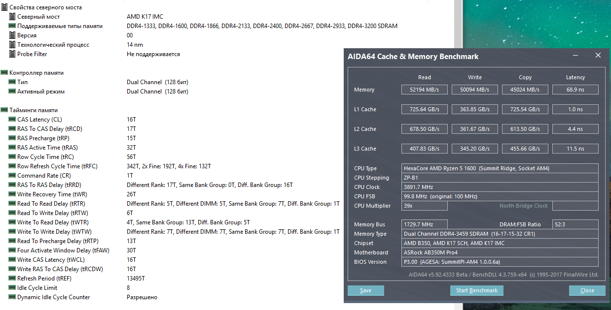This screenshot has height=310, width=611.
Task: Click memory icon beside Command Rate (CR)
Action: [x=13, y=176]
